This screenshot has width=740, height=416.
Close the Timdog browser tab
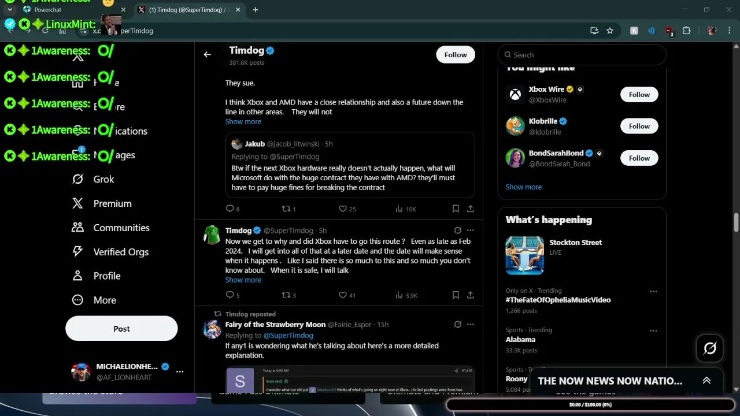point(239,10)
